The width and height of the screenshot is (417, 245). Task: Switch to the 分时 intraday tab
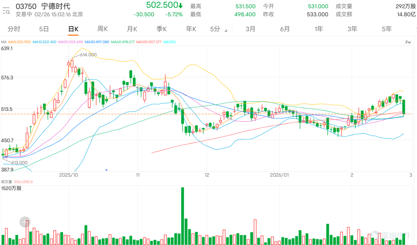coord(14,29)
